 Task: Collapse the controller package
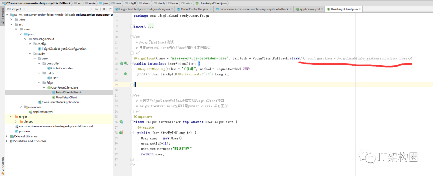[39, 63]
